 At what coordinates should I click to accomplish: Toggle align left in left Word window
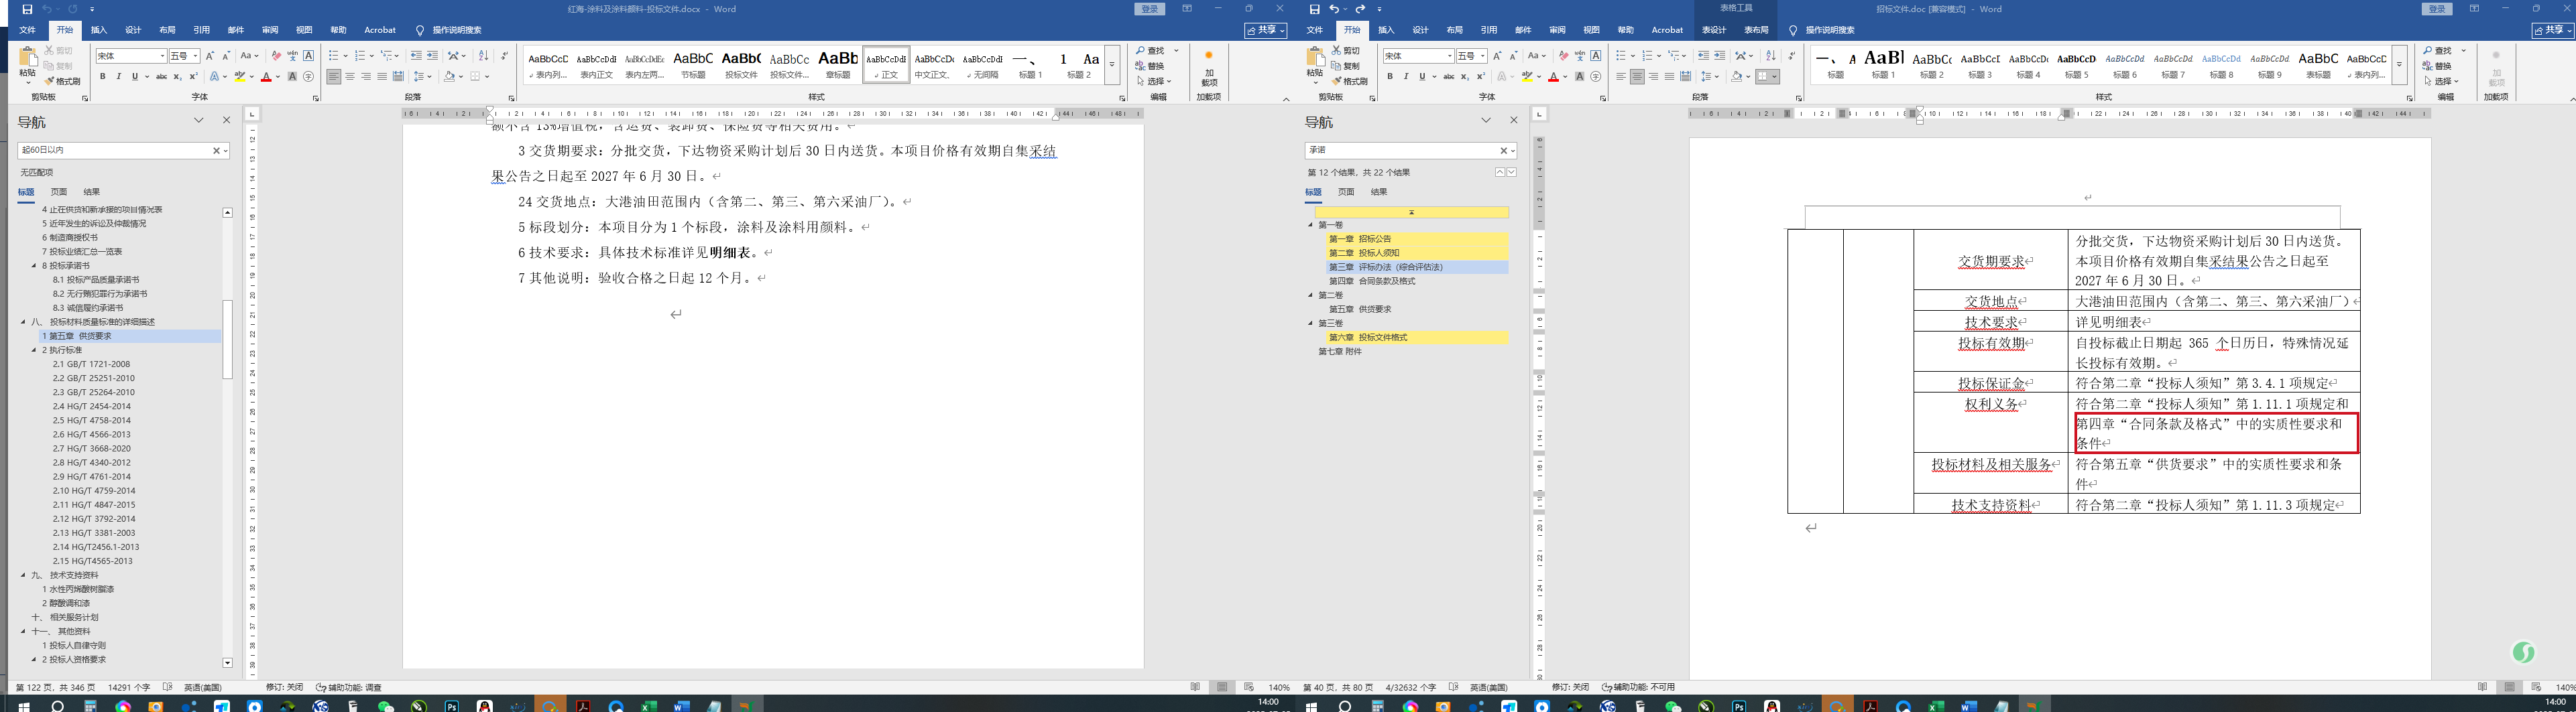(x=334, y=77)
